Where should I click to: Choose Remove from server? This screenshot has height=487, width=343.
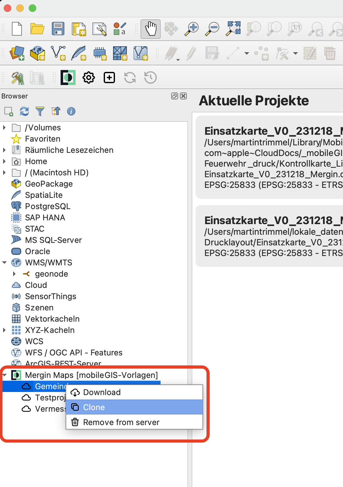pos(134,422)
